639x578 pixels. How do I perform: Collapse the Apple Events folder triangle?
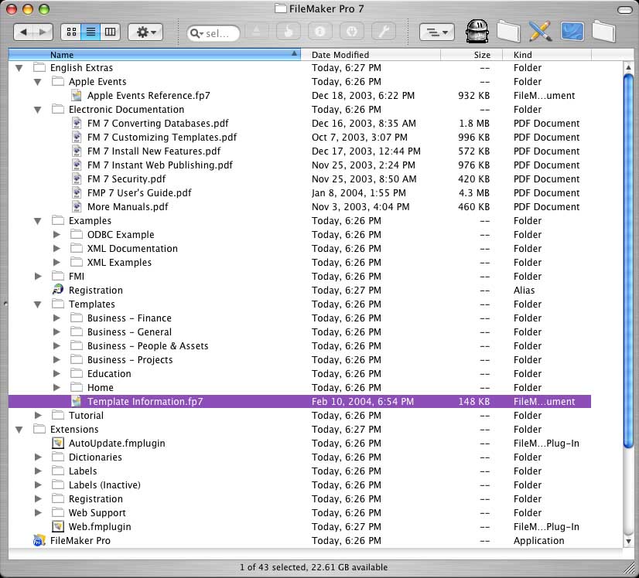pyautogui.click(x=37, y=82)
